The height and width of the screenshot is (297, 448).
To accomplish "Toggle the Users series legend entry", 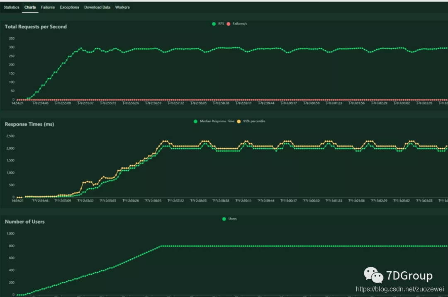I will pyautogui.click(x=229, y=219).
